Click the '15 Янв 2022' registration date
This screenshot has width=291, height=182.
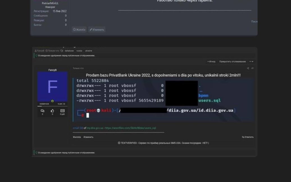point(60,11)
